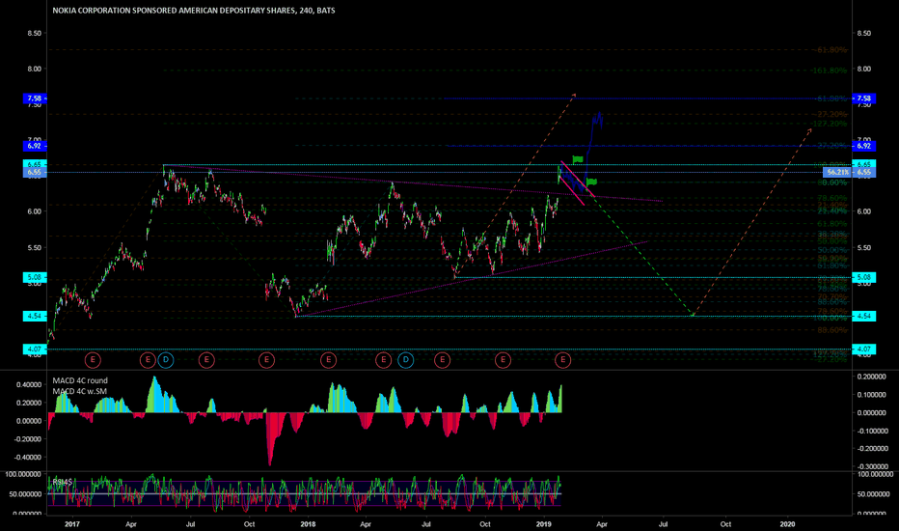899x531 pixels.
Task: Click the 100.000000 tick on the RSI right scale
Action: [x=875, y=474]
